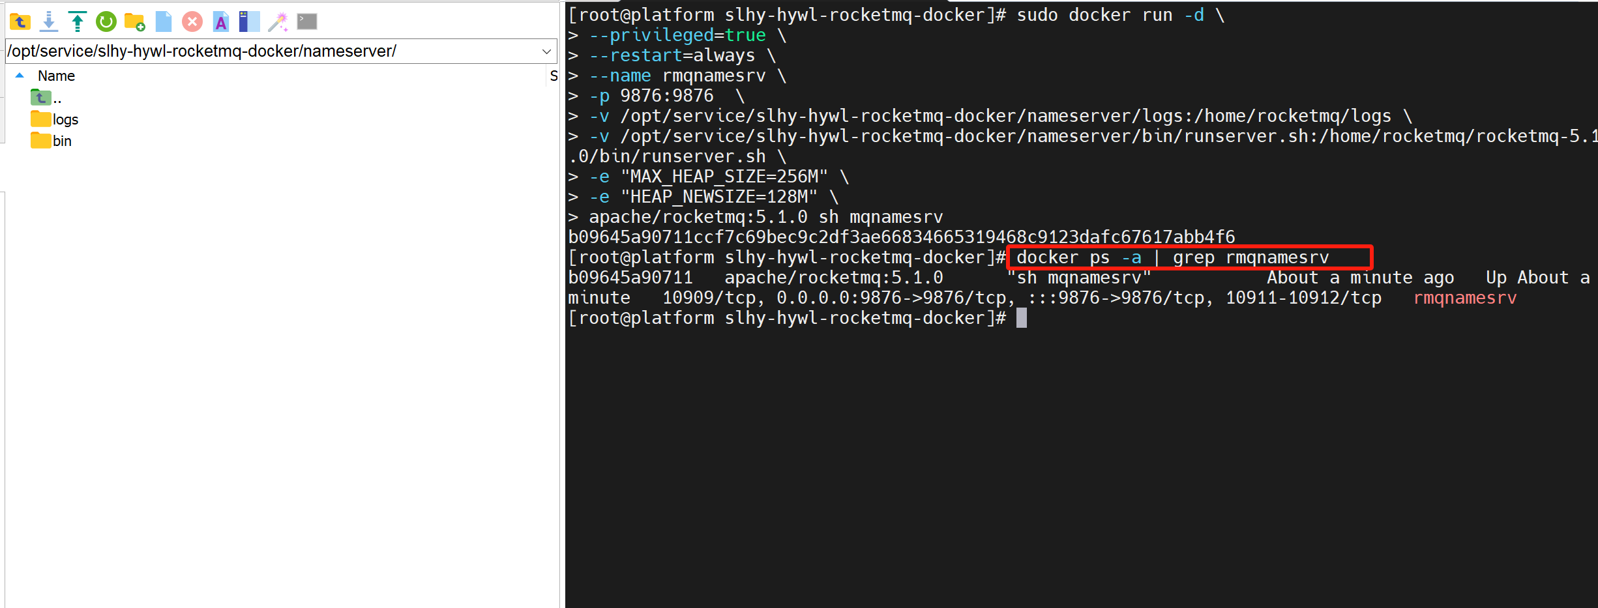1598x608 pixels.
Task: Click the '--restart=always' line in terminal
Action: [672, 55]
